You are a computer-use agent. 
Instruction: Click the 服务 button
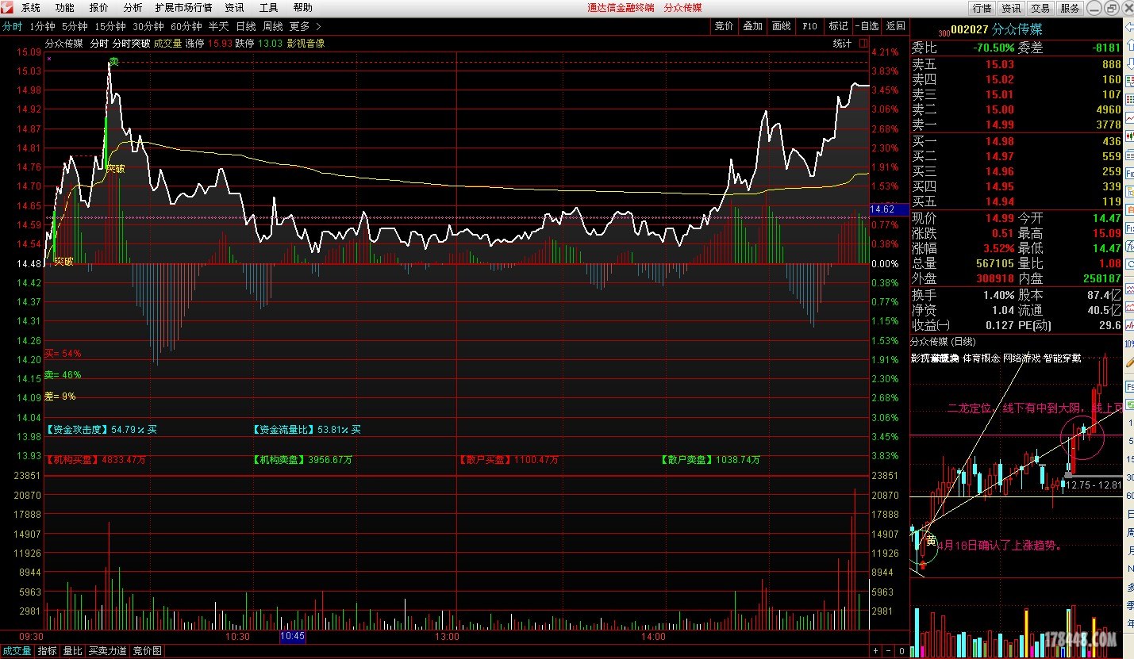point(1070,8)
